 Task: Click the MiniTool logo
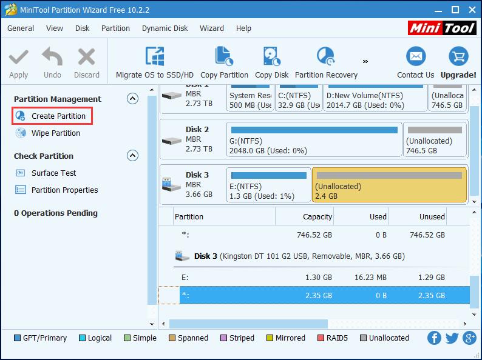point(442,28)
